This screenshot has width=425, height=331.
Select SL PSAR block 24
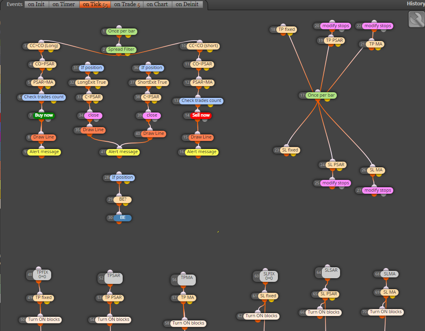pyautogui.click(x=336, y=165)
